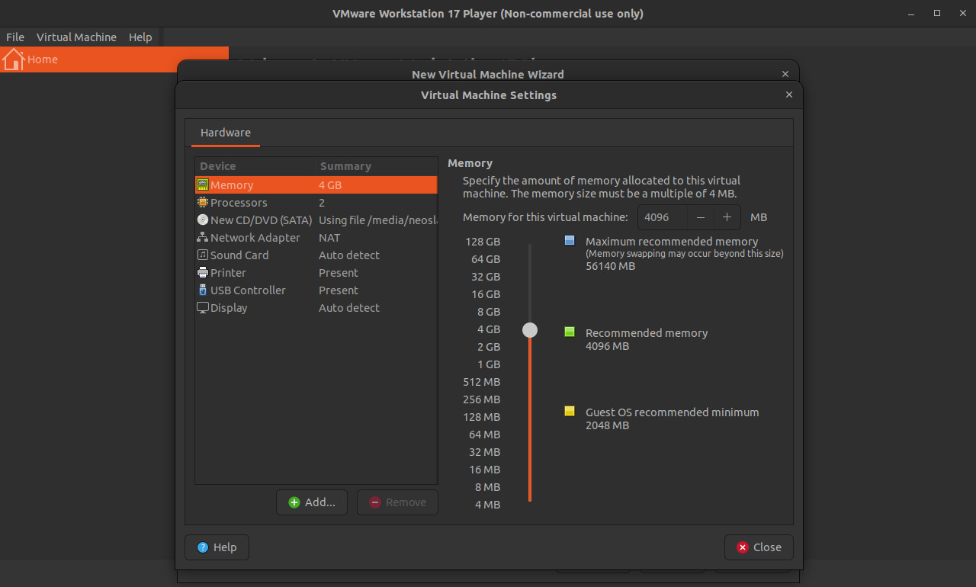Select the Memory device row
976x587 pixels.
coord(316,185)
